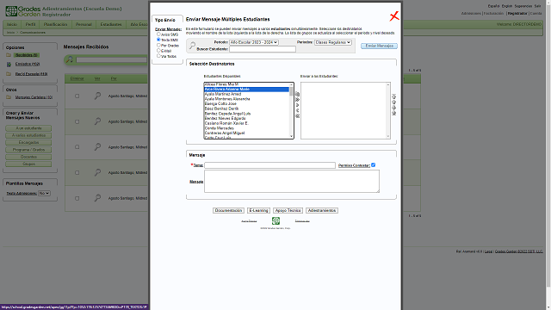View second received message magnifier icon
This screenshot has width=551, height=310.
click(x=97, y=121)
